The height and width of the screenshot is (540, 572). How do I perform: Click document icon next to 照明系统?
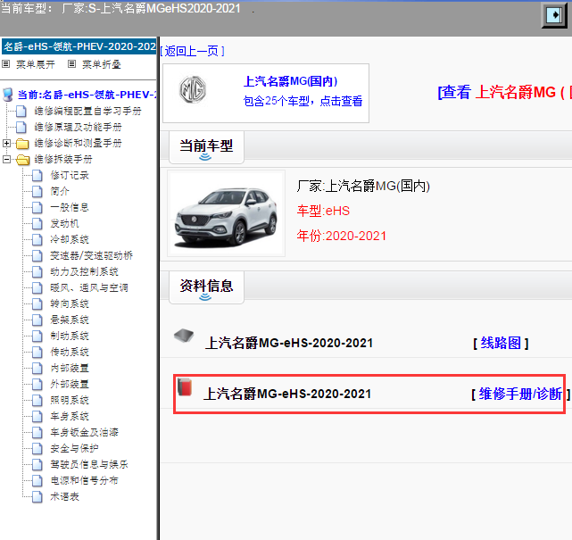(37, 400)
